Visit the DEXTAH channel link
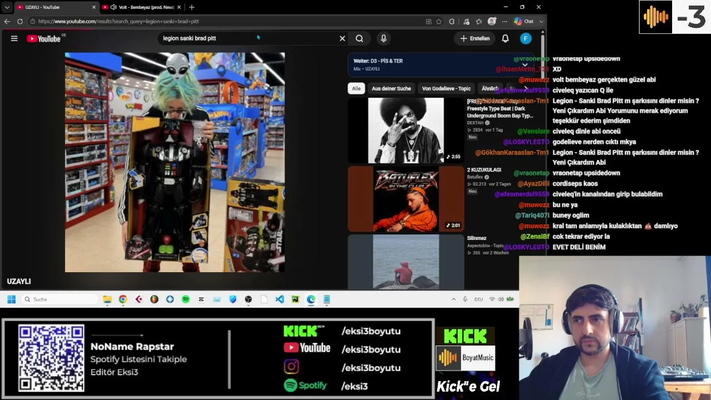 click(x=475, y=123)
